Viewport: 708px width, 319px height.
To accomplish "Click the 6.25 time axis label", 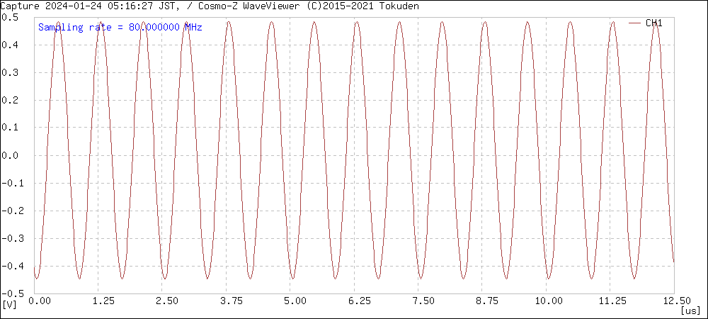I will pyautogui.click(x=358, y=301).
